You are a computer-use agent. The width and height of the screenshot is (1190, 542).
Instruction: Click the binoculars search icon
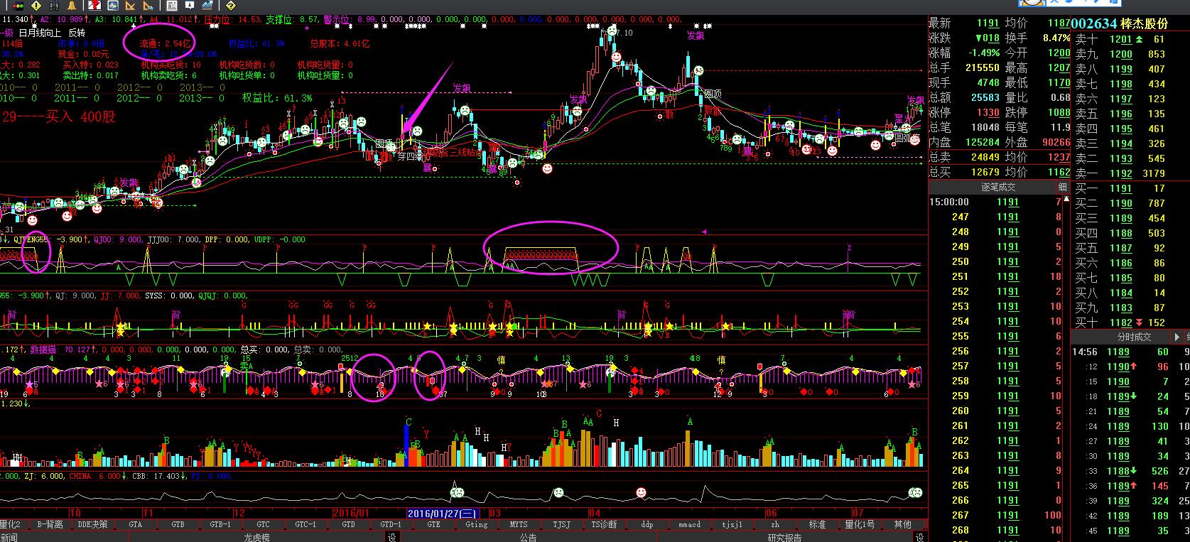point(54,6)
